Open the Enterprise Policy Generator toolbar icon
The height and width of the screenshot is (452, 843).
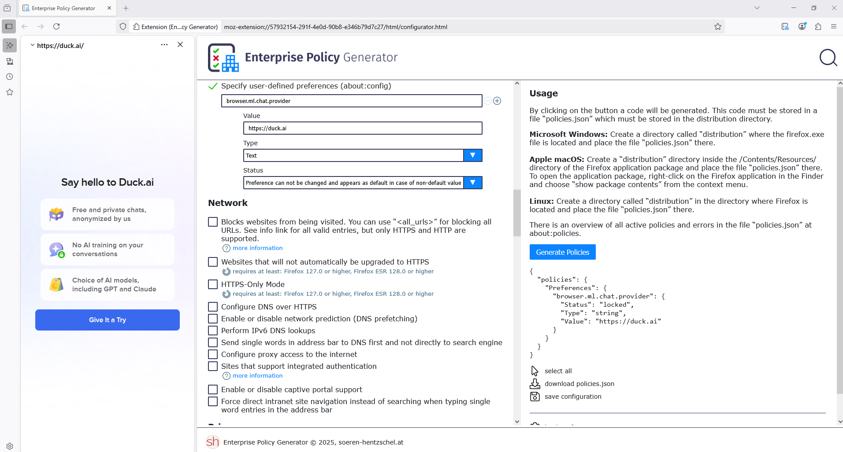(x=785, y=26)
